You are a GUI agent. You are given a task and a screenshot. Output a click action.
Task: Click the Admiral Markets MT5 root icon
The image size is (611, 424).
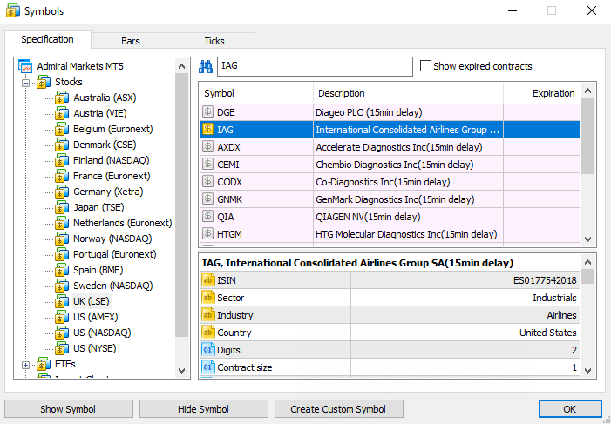pos(26,66)
